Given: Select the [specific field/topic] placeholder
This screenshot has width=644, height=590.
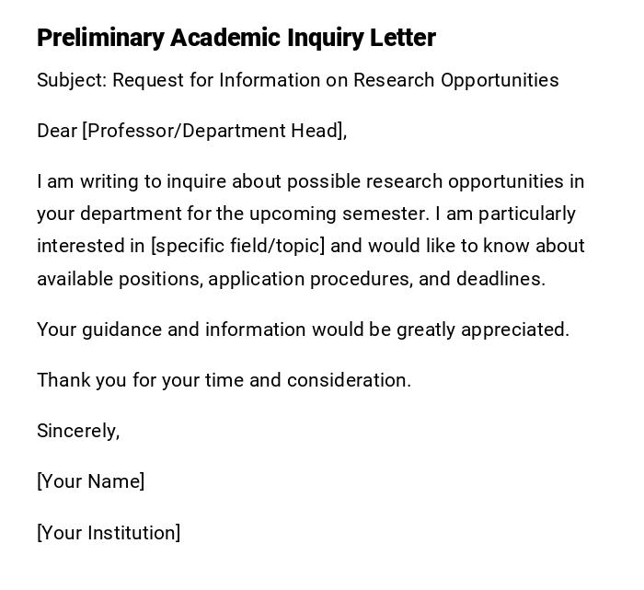Looking at the screenshot, I should pyautogui.click(x=239, y=246).
